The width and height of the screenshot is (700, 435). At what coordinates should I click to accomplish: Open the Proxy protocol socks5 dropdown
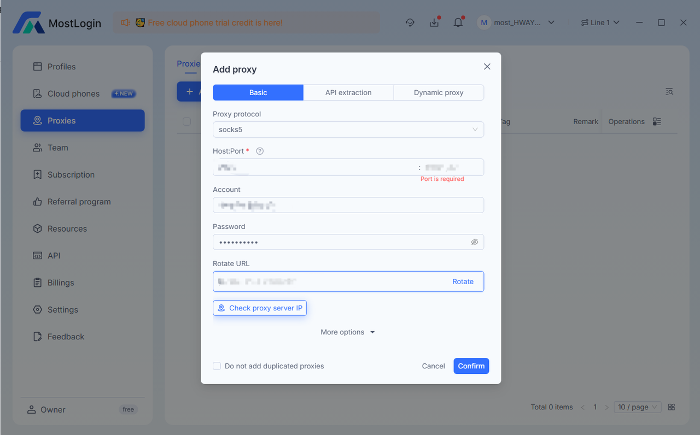[x=348, y=130]
